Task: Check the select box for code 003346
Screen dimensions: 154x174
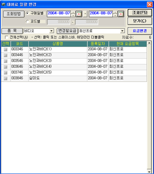Action: click(6, 50)
